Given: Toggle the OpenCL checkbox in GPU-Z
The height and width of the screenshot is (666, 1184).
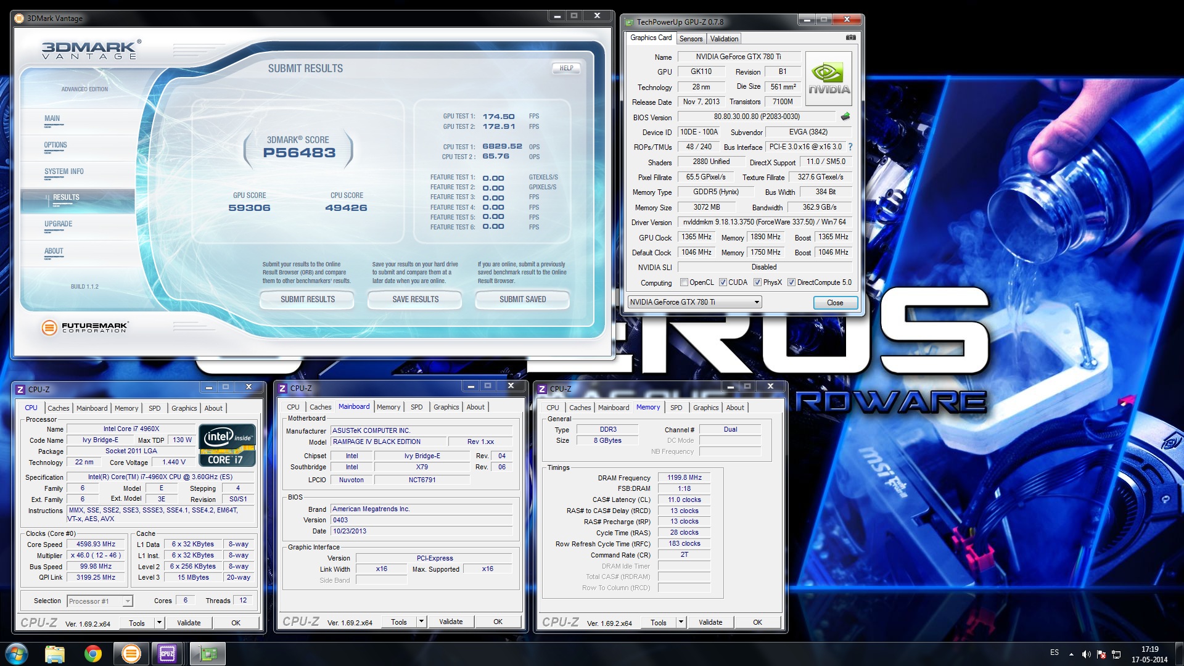Looking at the screenshot, I should tap(684, 282).
